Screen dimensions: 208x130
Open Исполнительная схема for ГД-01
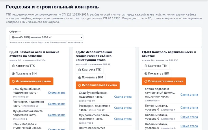click(31, 81)
